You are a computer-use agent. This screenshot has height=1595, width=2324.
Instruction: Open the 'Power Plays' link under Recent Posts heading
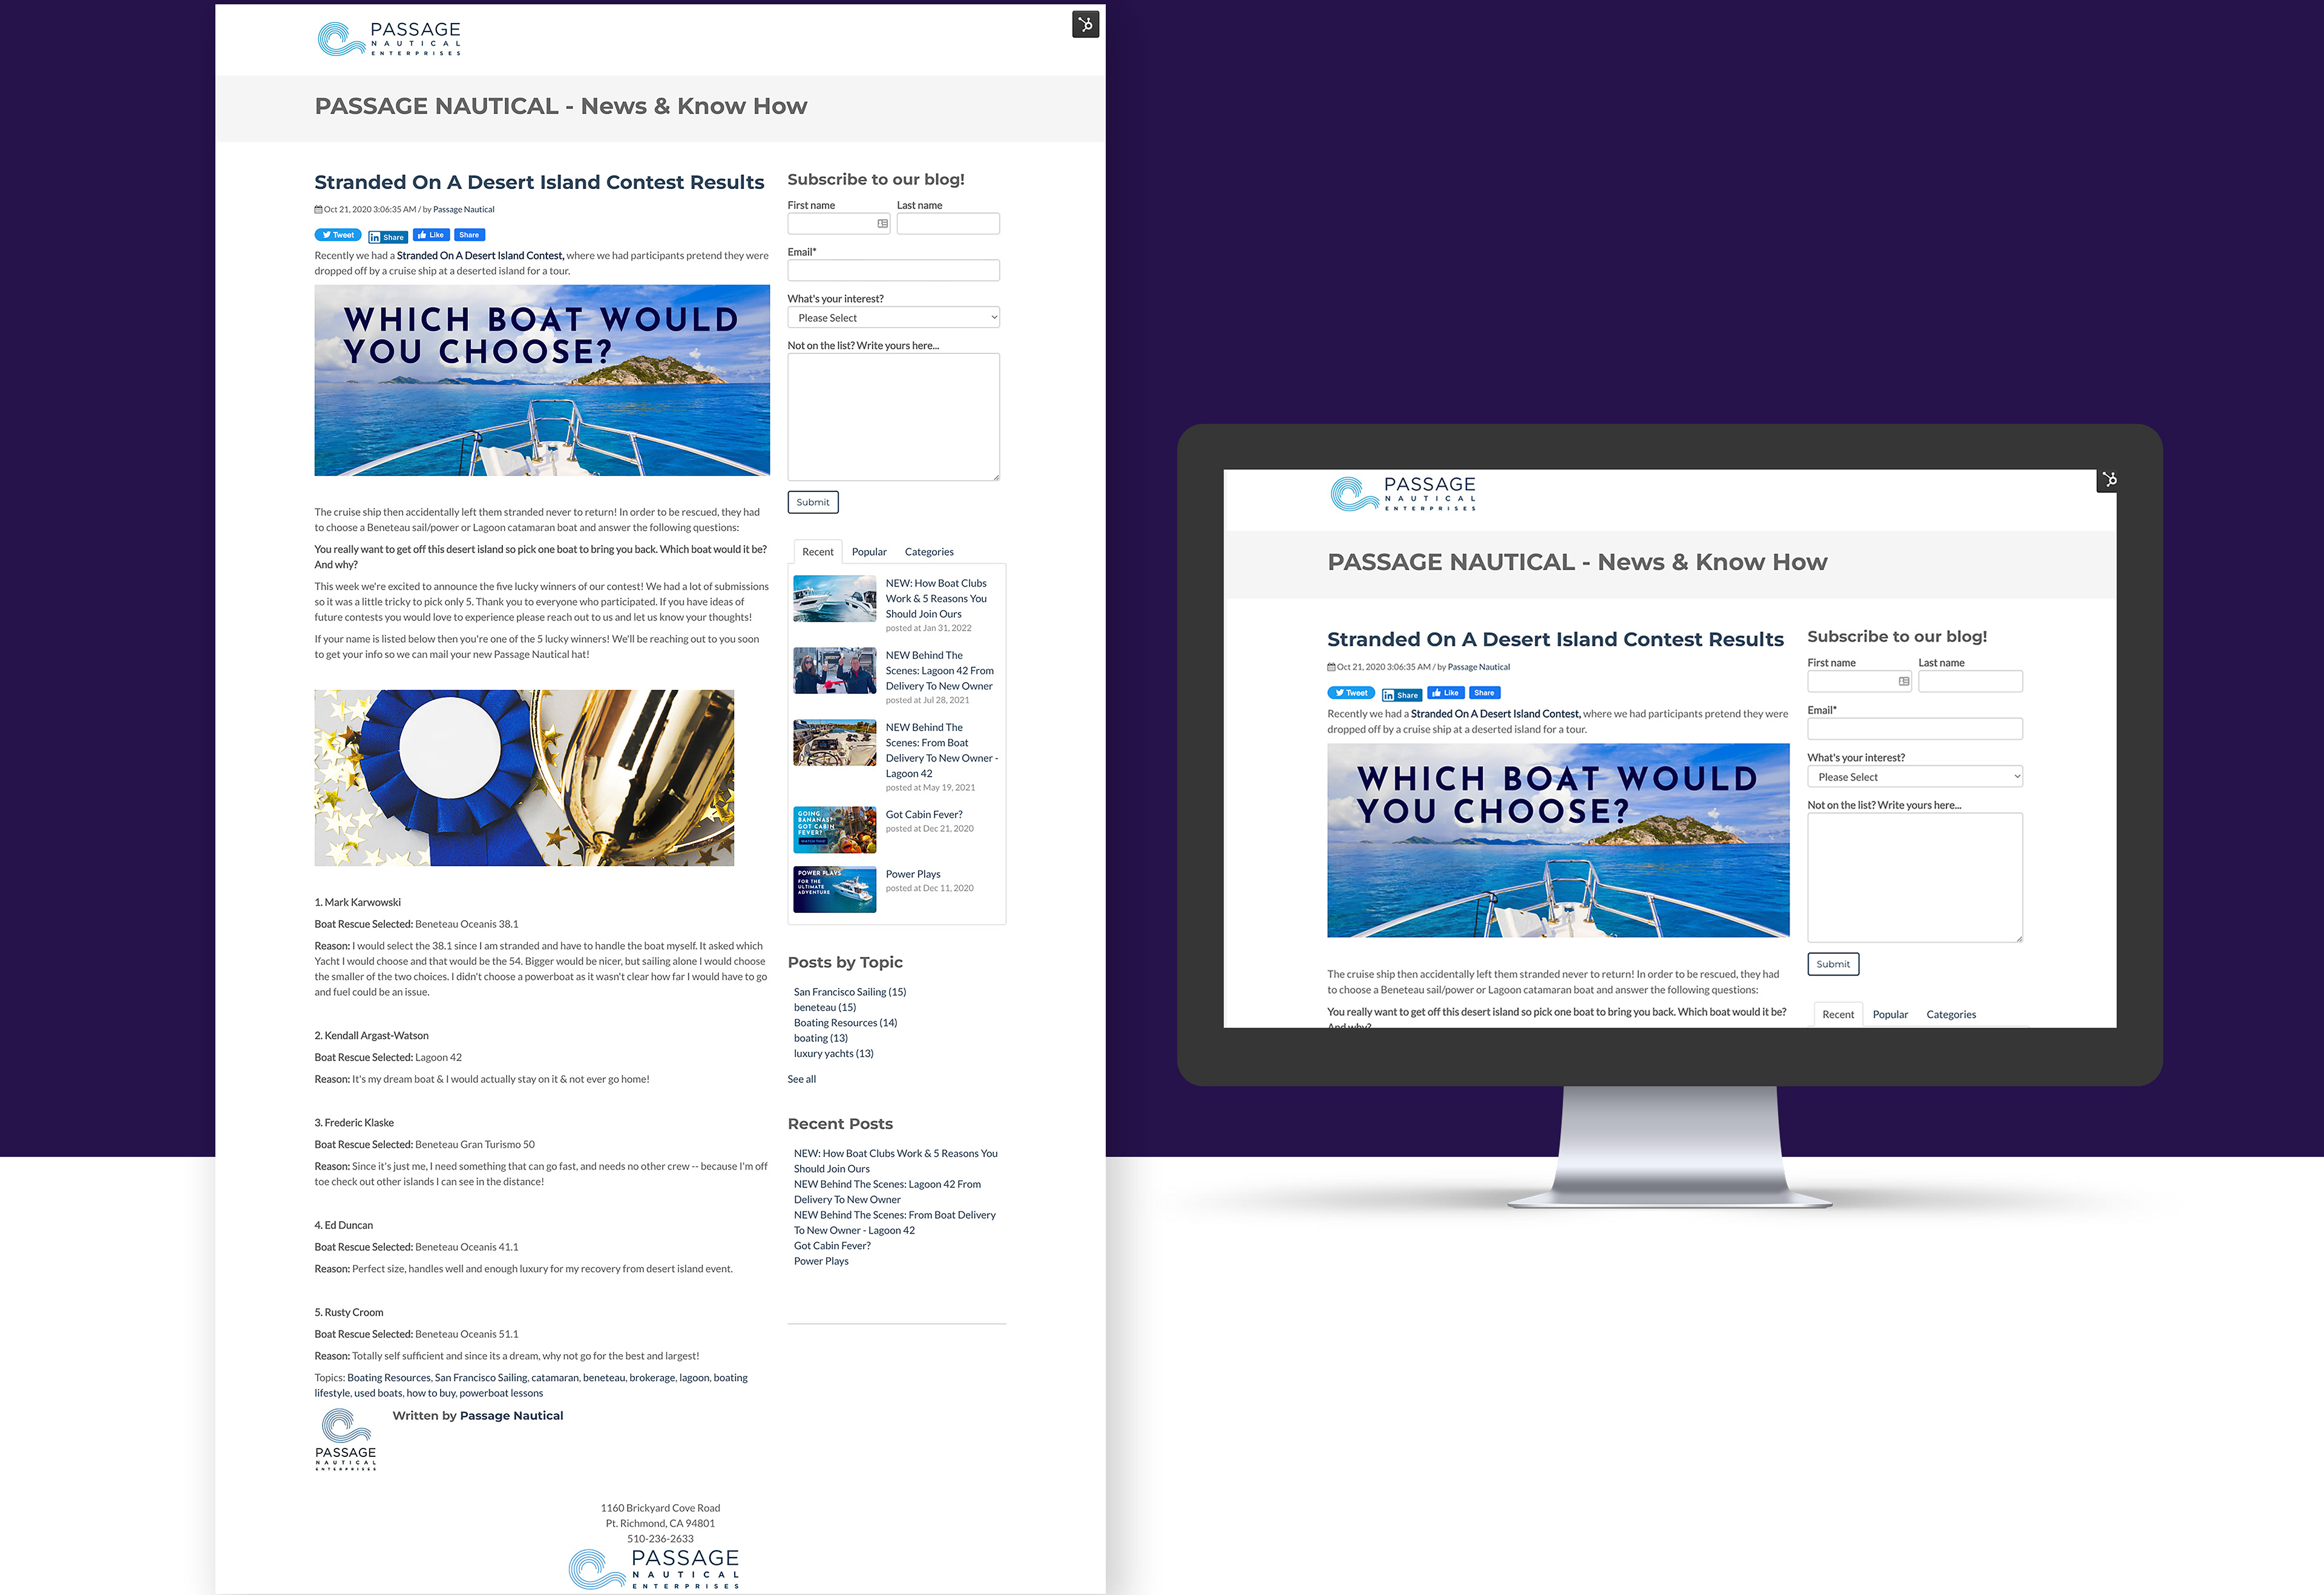[x=821, y=1261]
